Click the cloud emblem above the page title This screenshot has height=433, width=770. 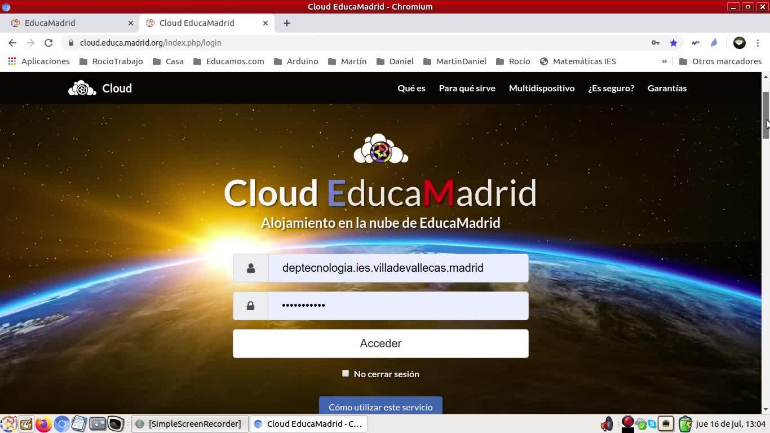coord(380,149)
